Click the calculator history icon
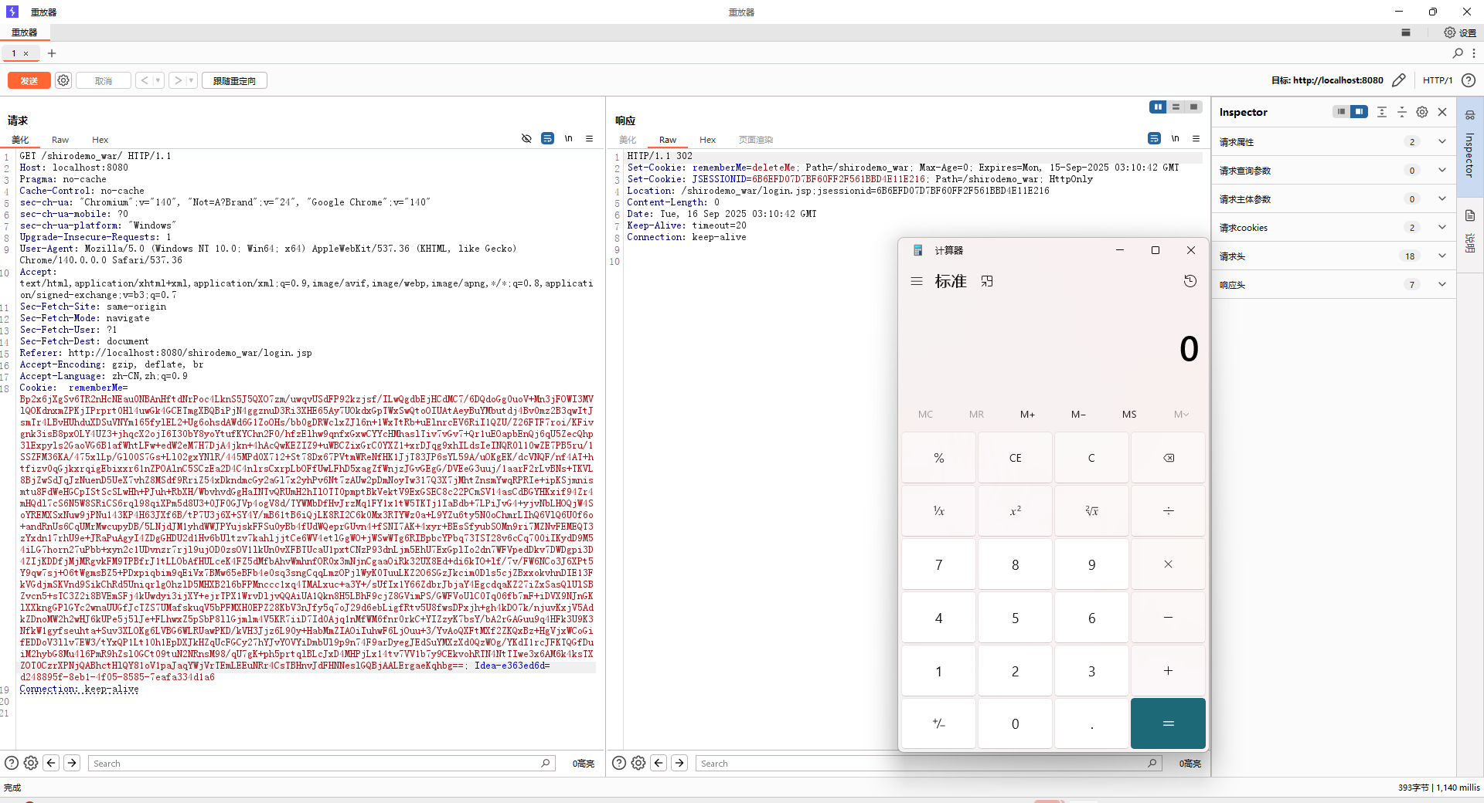This screenshot has height=803, width=1484. click(1190, 281)
